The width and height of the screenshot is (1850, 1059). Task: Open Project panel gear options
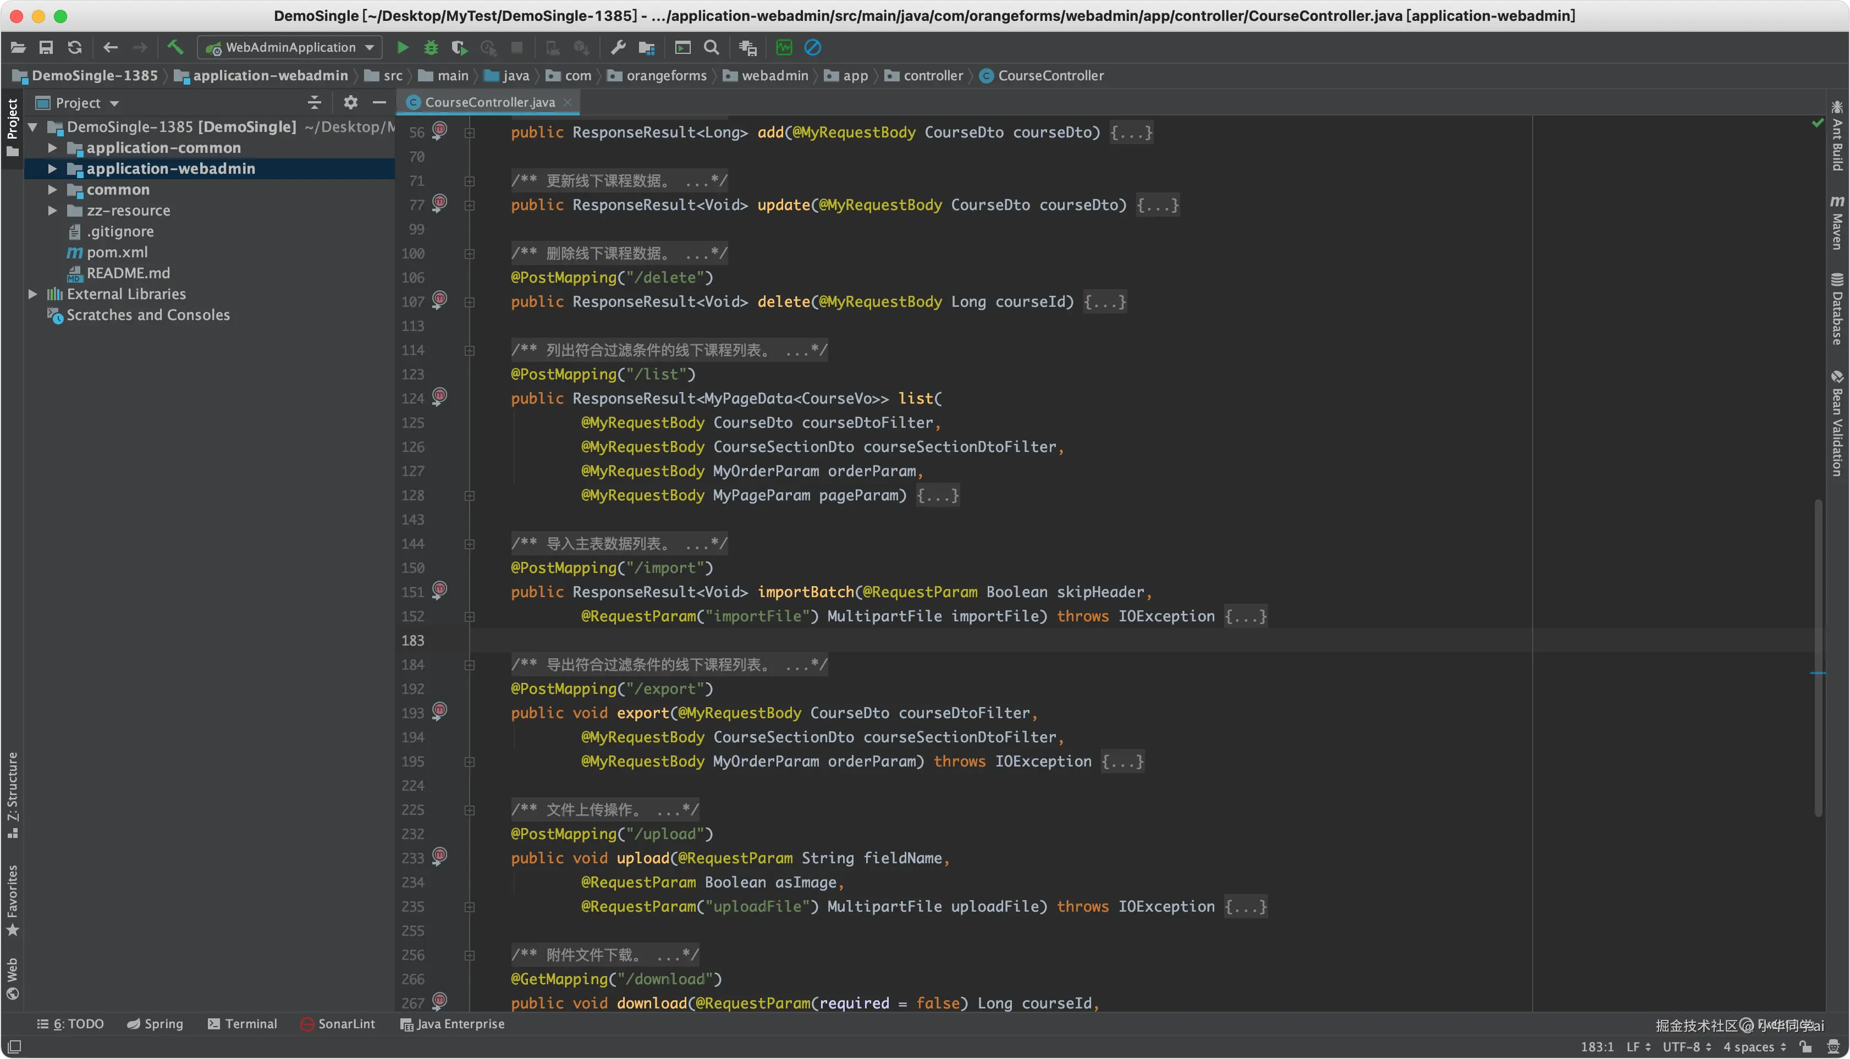coord(351,103)
